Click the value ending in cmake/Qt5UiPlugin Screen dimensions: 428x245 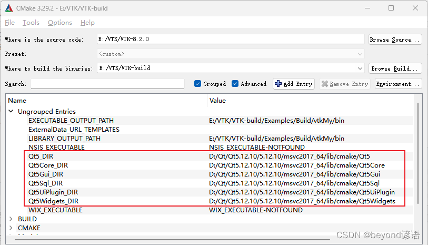pyautogui.click(x=302, y=192)
